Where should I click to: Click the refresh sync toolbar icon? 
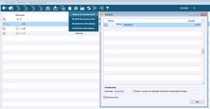pos(89,8)
